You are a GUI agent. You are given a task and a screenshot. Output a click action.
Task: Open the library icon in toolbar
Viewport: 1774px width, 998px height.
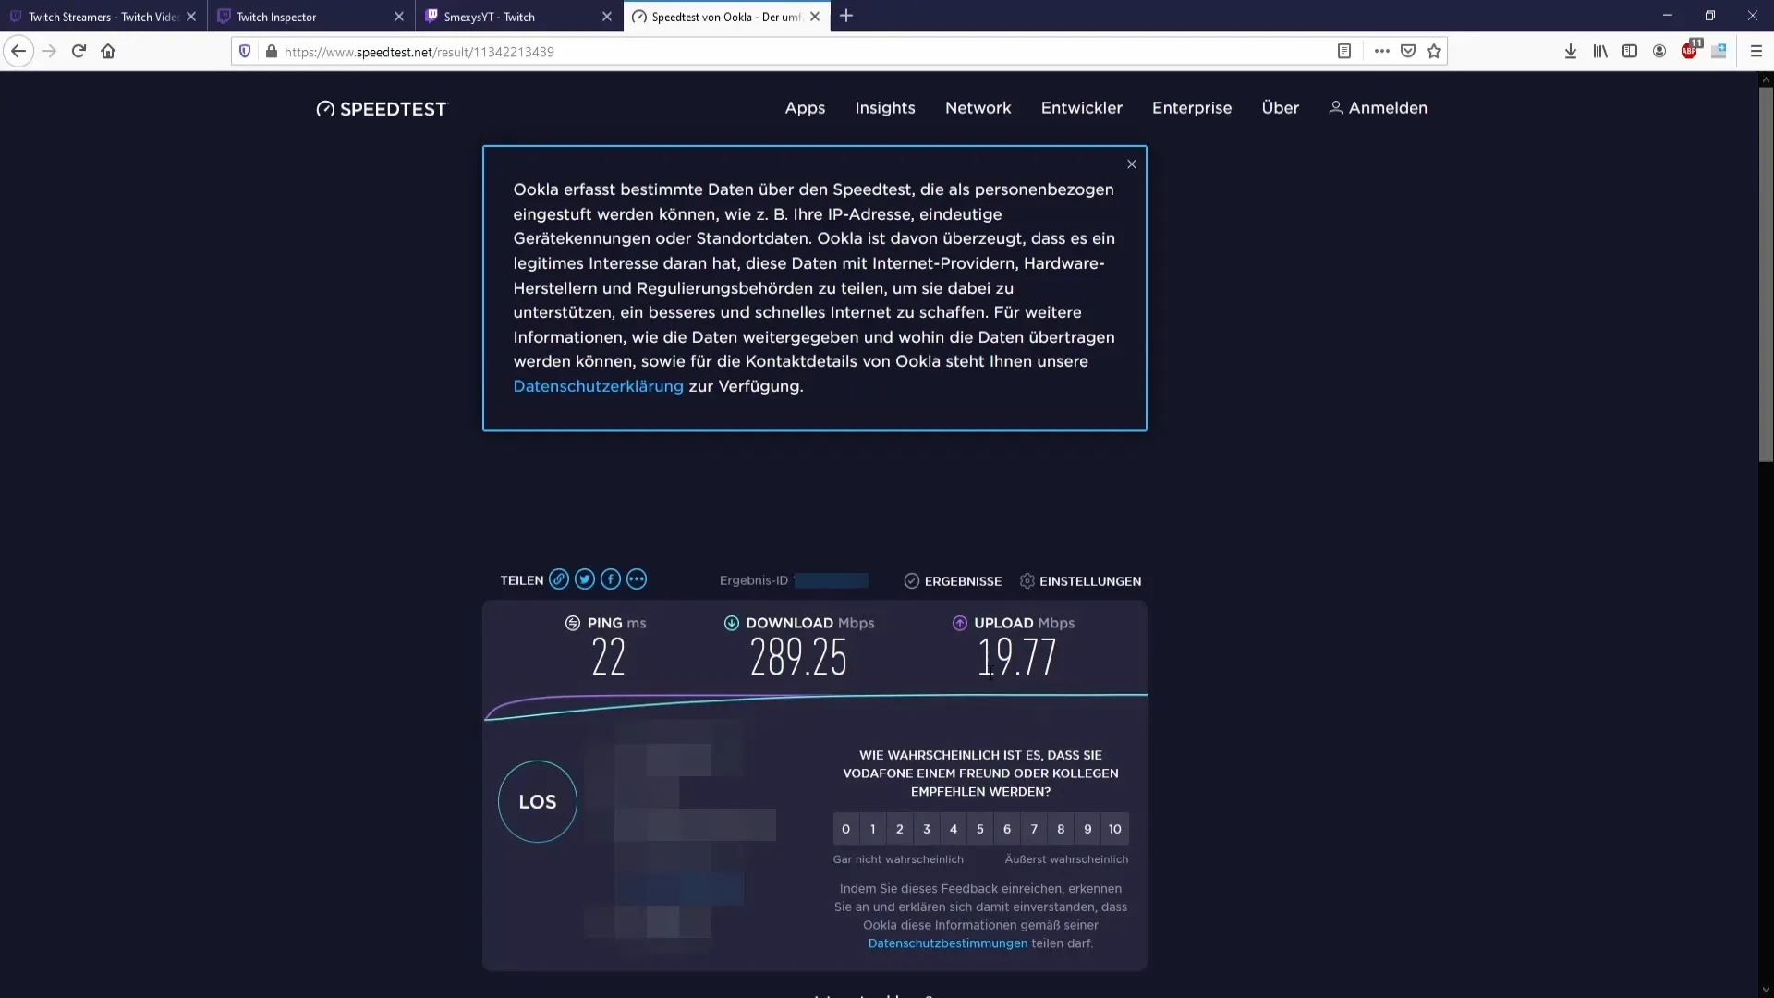(x=1600, y=52)
